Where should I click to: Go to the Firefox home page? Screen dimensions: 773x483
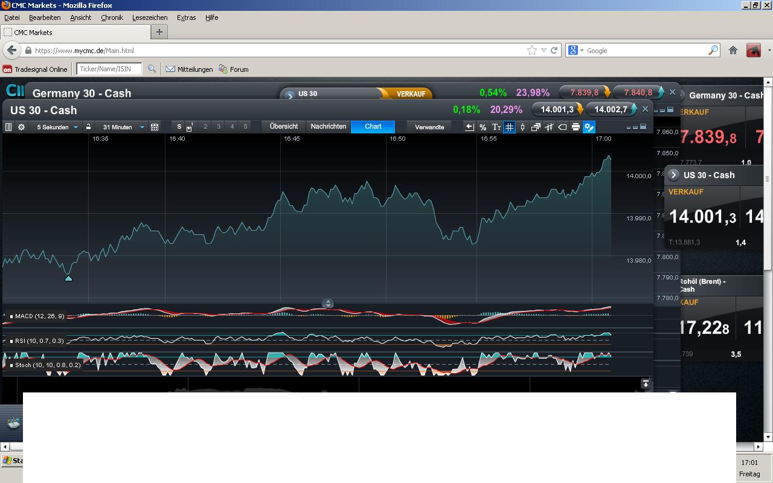[733, 51]
